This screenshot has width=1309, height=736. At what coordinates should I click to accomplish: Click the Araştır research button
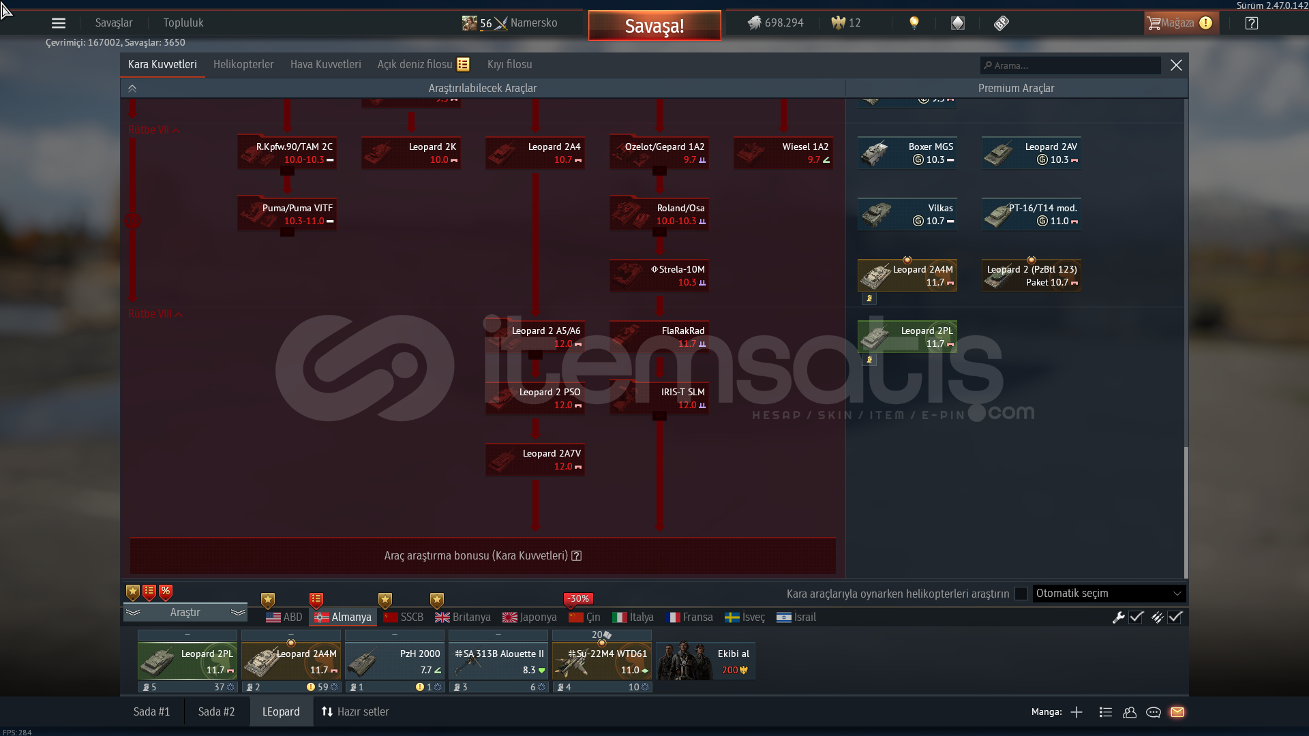[185, 613]
